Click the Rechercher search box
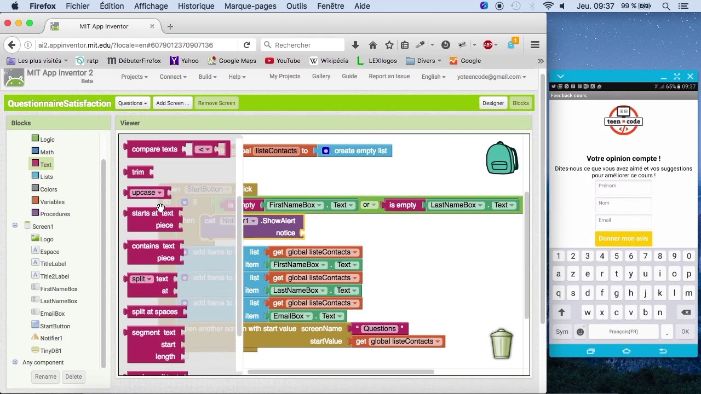Screen dimensions: 701x394 [x=302, y=45]
